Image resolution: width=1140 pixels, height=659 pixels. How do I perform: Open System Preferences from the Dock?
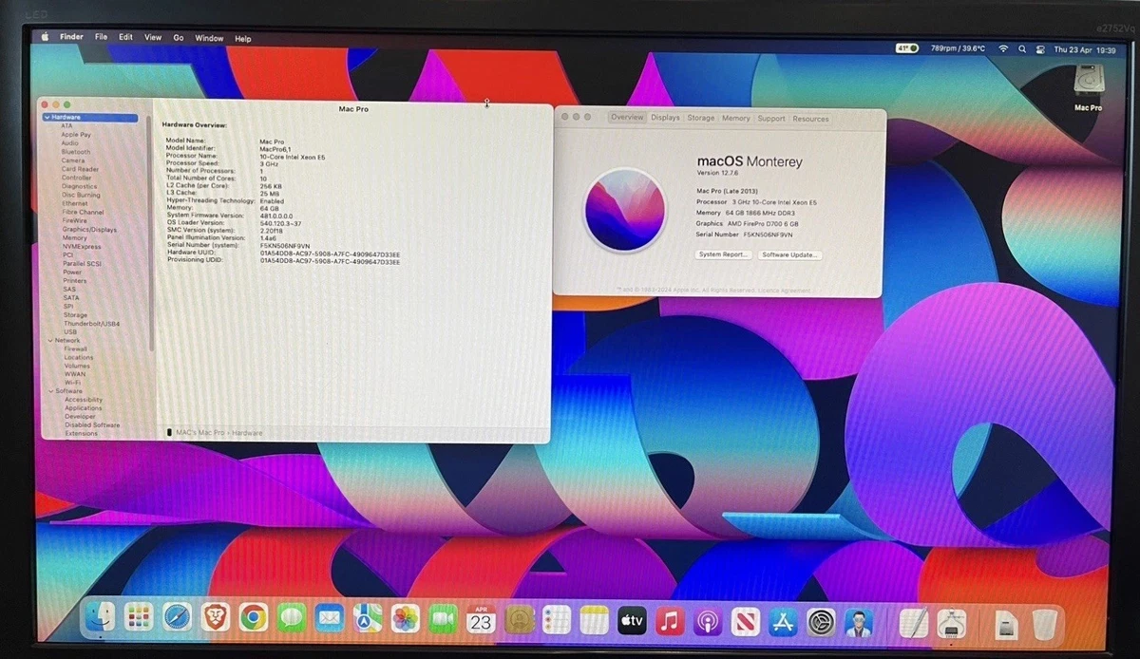pos(821,622)
